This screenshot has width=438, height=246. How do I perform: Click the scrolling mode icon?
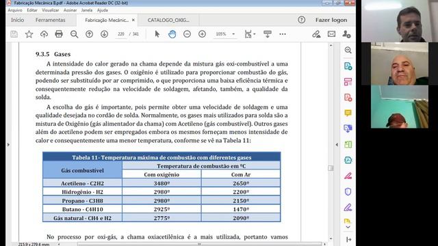click(268, 34)
